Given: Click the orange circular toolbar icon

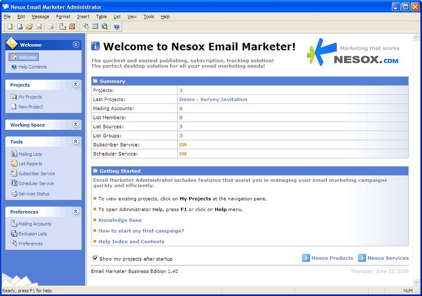Looking at the screenshot, I should coord(72,26).
